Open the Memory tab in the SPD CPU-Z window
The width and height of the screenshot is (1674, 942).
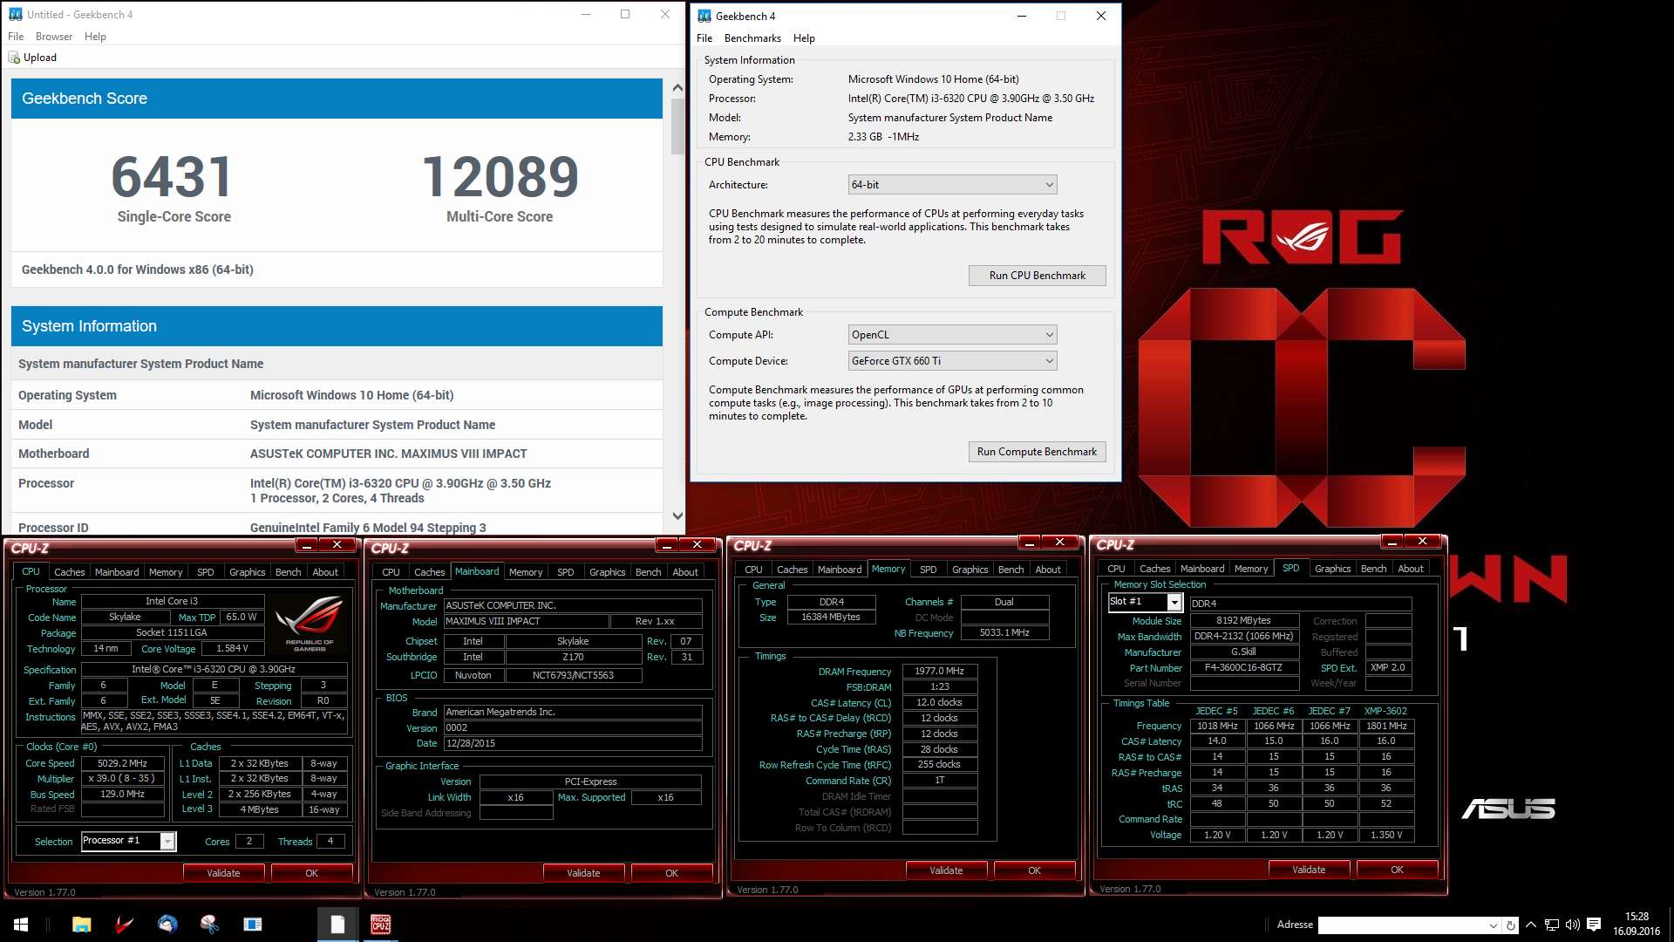(1251, 569)
